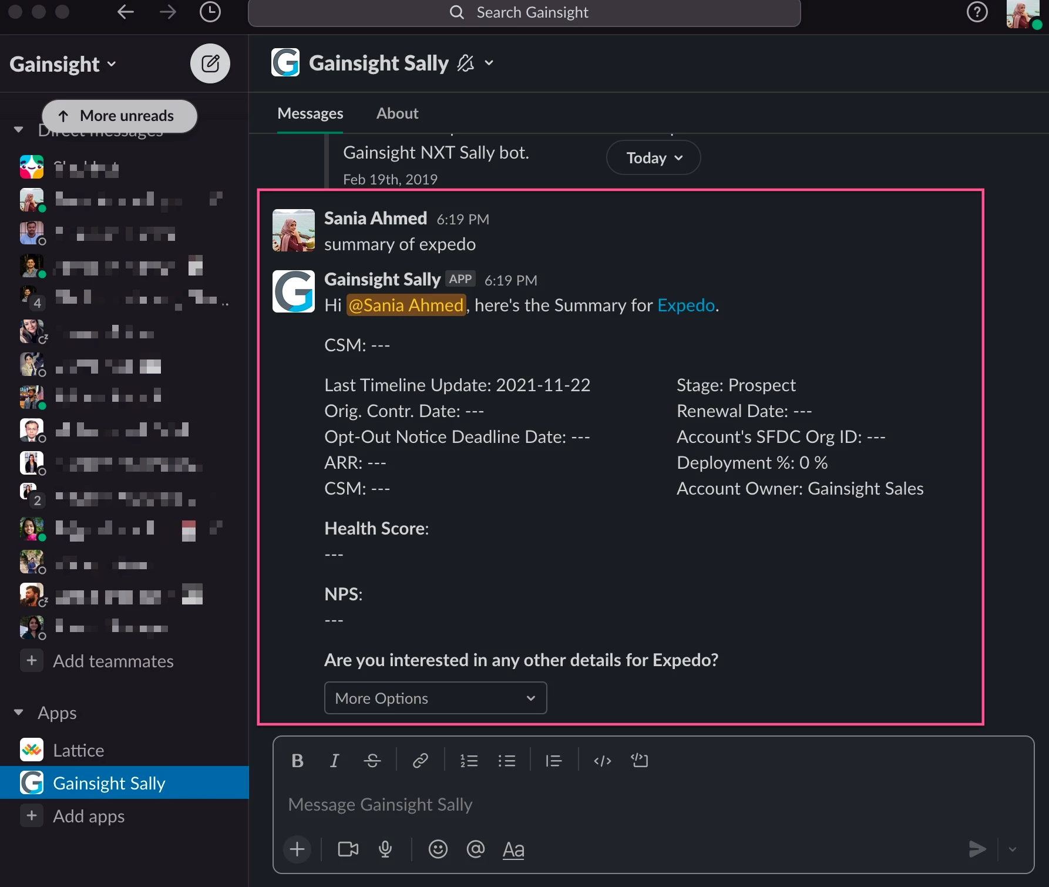Click the compose new message button
The width and height of the screenshot is (1049, 887).
tap(210, 63)
